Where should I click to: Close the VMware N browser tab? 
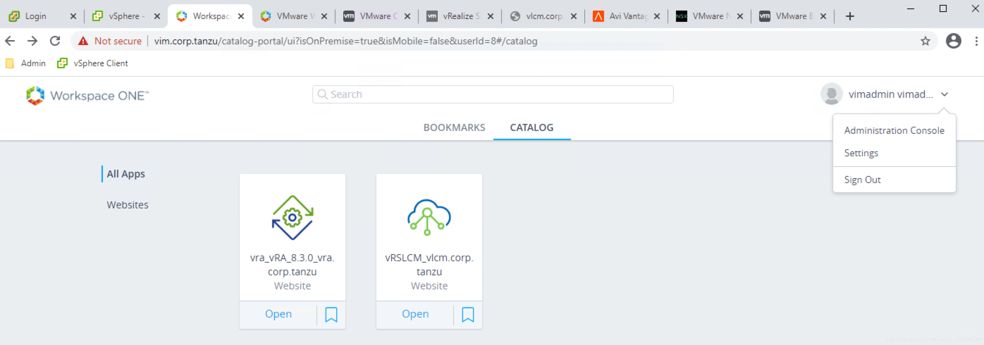pos(740,16)
